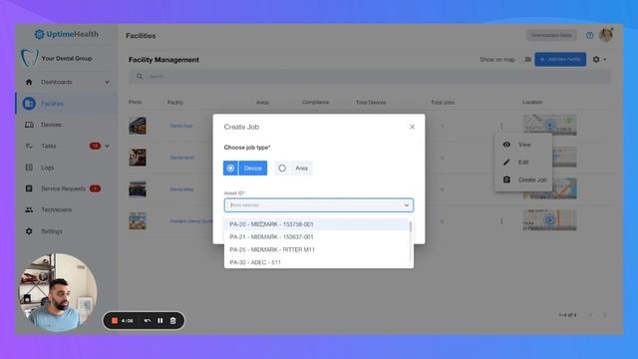Stop the recording with the red square
638x359 pixels.
[x=115, y=321]
